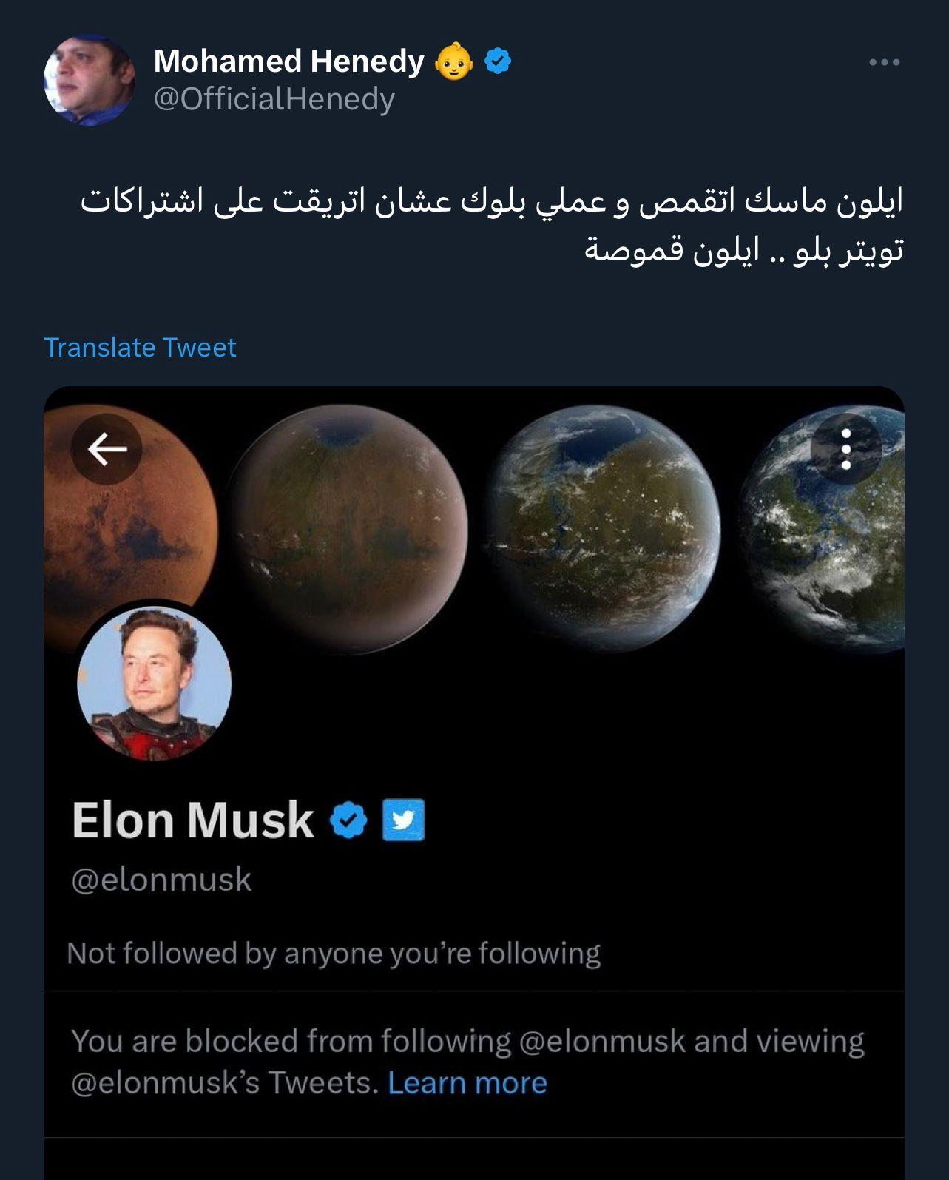The width and height of the screenshot is (949, 1180).
Task: Open the three-dot menu on Elon Musk's profile
Action: click(844, 450)
